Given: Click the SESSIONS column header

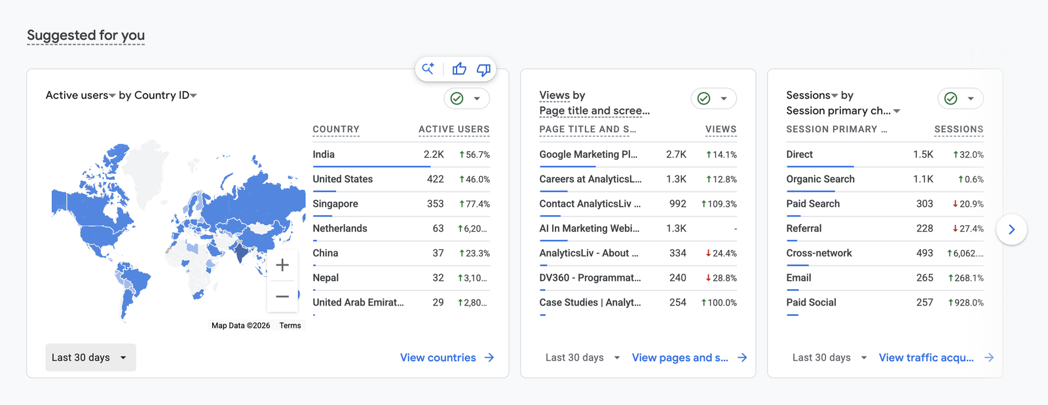Looking at the screenshot, I should (x=959, y=130).
